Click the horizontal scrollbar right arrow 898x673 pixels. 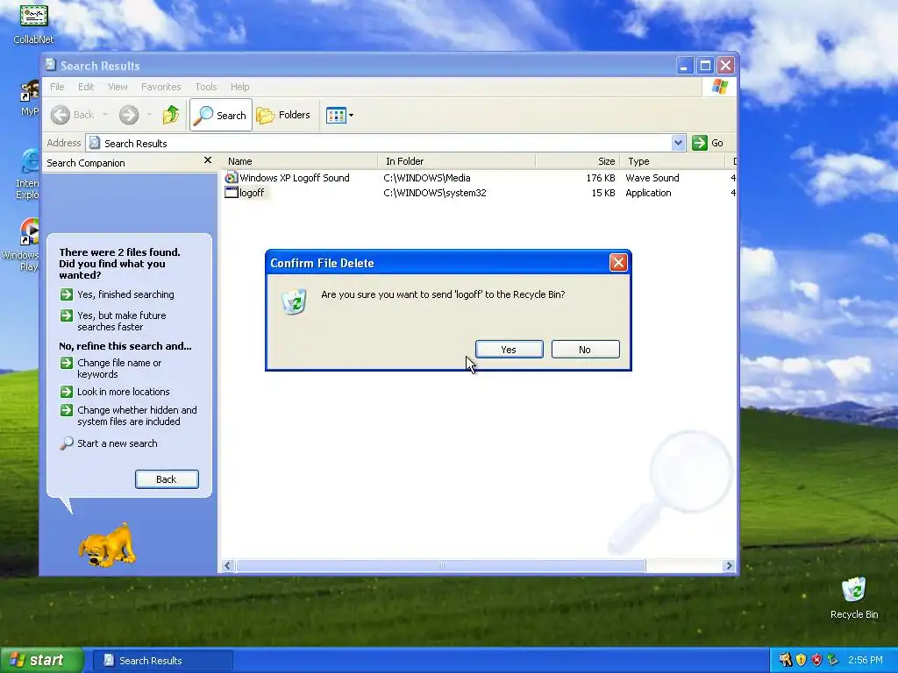(x=729, y=565)
